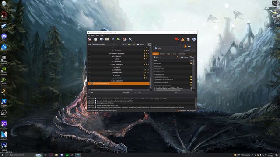
Task: Click restore backup icon in Plugins tab
Action: click(x=178, y=57)
